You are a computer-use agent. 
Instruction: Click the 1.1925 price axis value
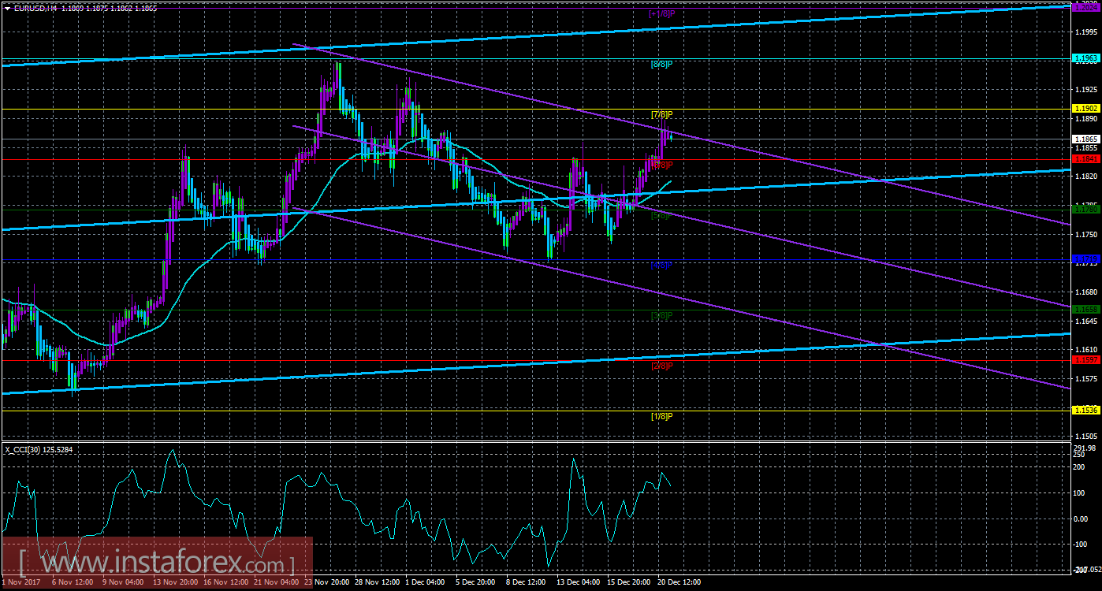[x=1086, y=90]
